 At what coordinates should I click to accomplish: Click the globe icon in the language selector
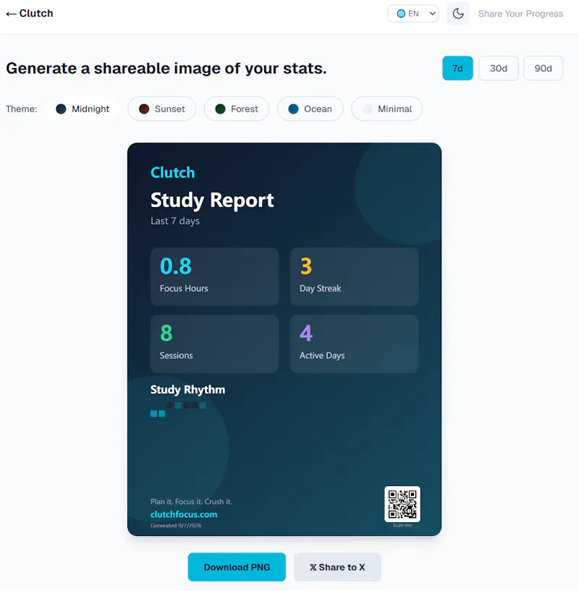[x=401, y=14]
